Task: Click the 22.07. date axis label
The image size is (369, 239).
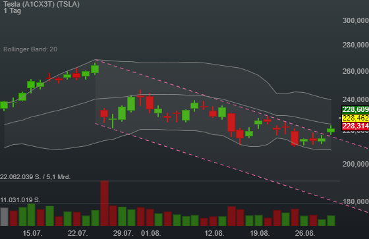Action: click(x=78, y=233)
